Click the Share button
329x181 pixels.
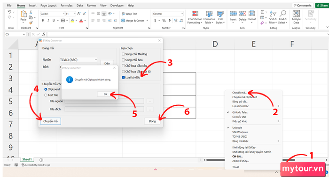322,6
